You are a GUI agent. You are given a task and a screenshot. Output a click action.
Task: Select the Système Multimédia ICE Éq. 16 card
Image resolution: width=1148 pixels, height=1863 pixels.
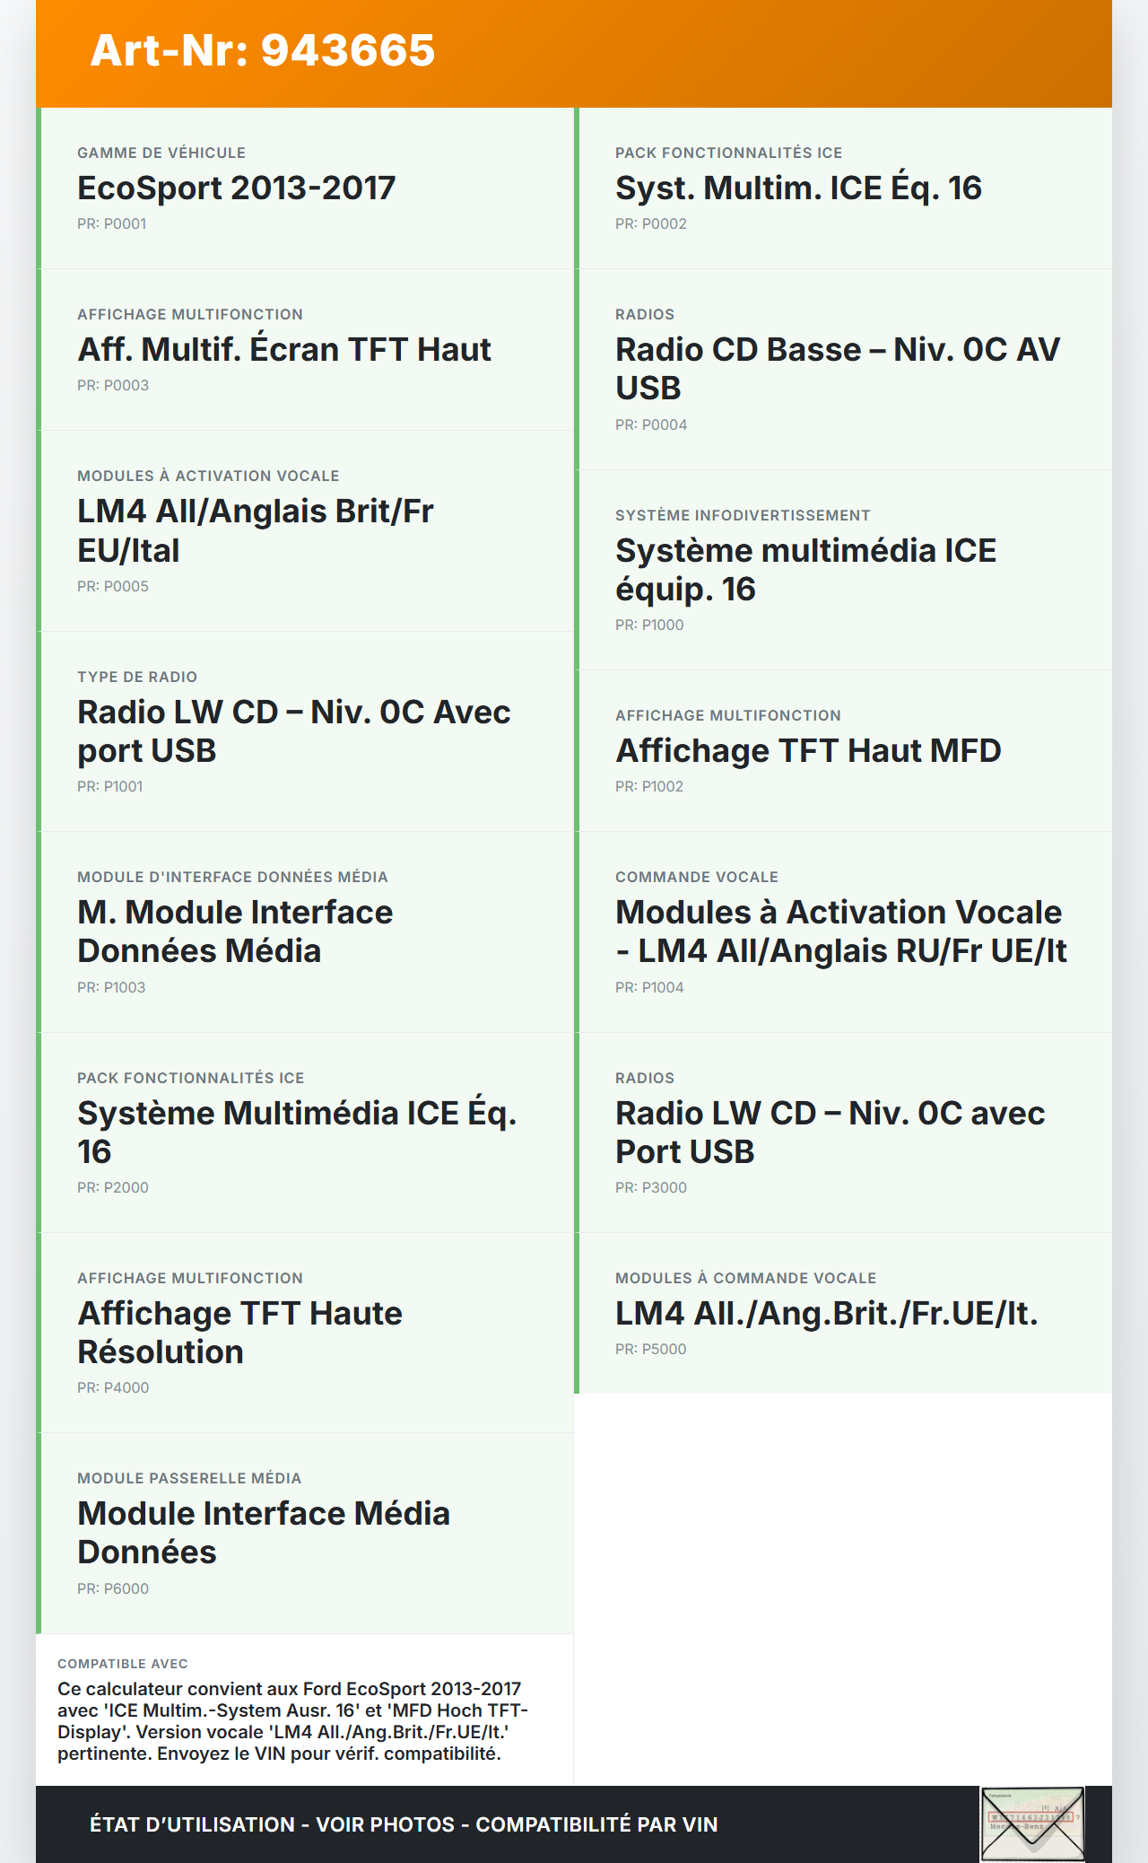(x=307, y=1133)
